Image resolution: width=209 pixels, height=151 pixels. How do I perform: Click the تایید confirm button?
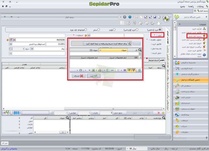94,76
